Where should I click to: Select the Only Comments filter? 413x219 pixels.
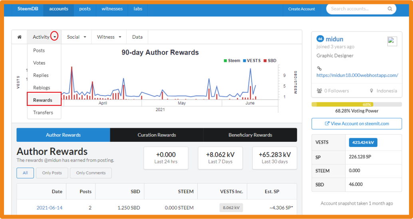pos(91,173)
